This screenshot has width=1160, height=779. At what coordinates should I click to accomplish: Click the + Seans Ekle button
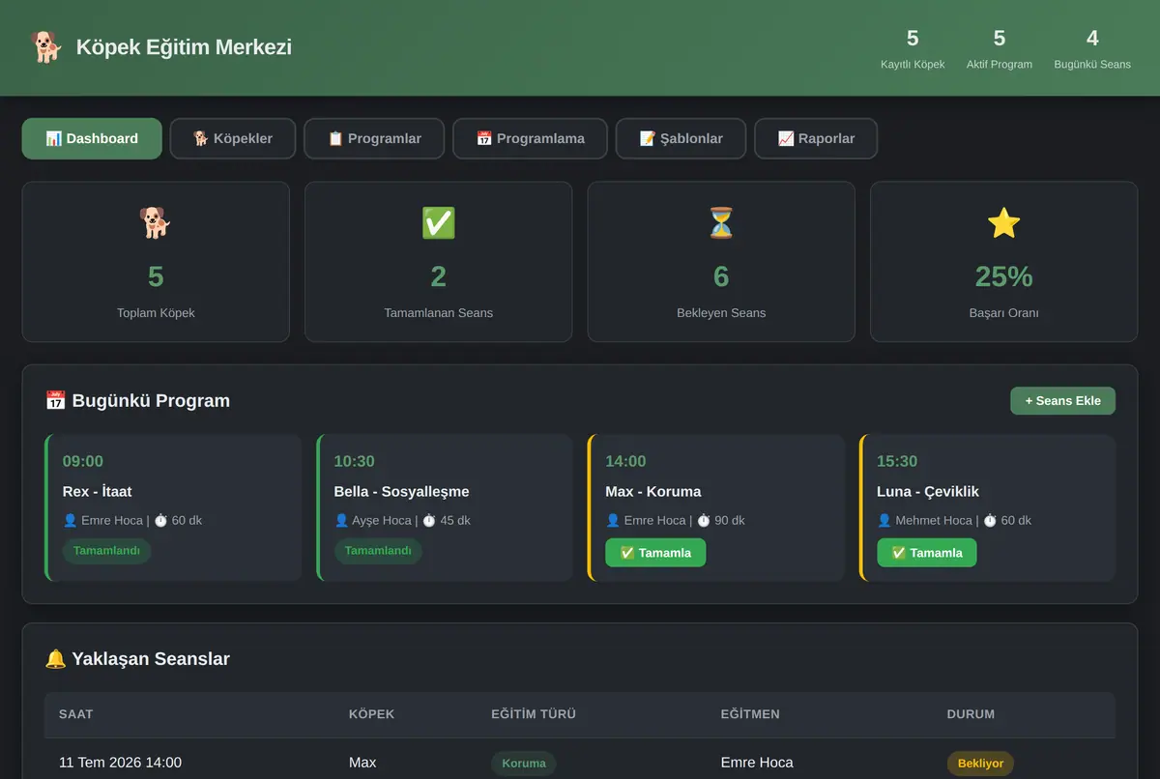[x=1062, y=400]
